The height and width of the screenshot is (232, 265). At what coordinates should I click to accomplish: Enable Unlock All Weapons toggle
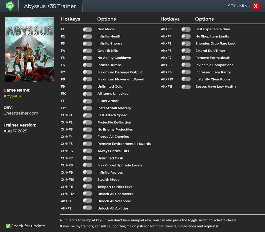click(87, 201)
